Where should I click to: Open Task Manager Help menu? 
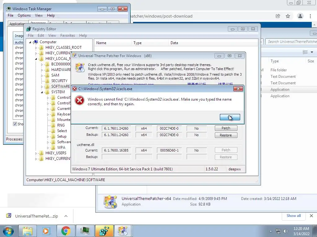pyautogui.click(x=51, y=15)
